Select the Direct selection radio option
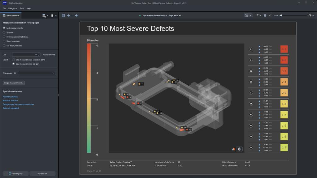Screen dimensions: 317x178 (x=3, y=41)
